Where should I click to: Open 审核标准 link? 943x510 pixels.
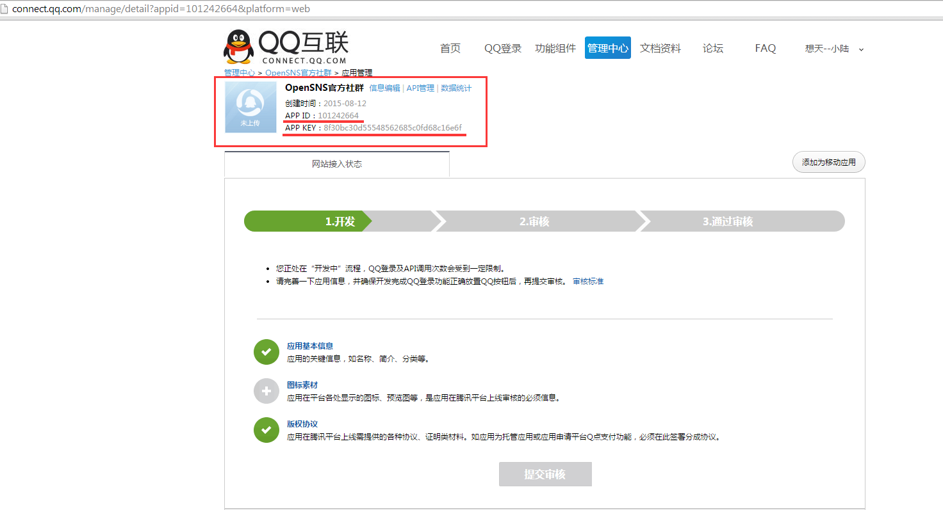(588, 282)
